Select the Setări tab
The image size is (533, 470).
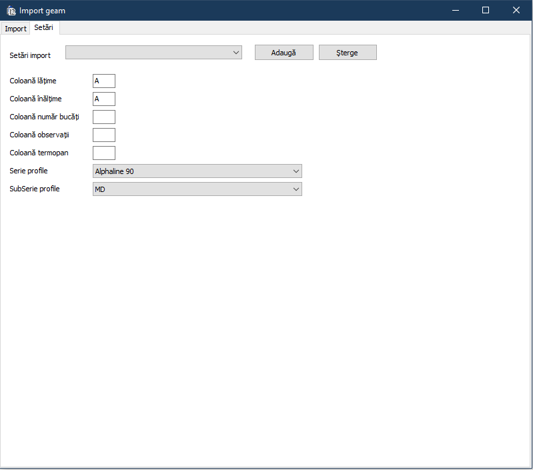(44, 28)
